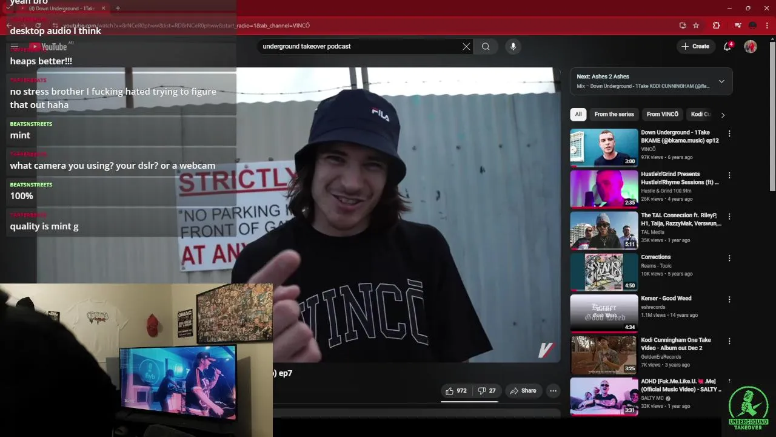Select the From the series chip
The height and width of the screenshot is (437, 776).
click(x=614, y=114)
